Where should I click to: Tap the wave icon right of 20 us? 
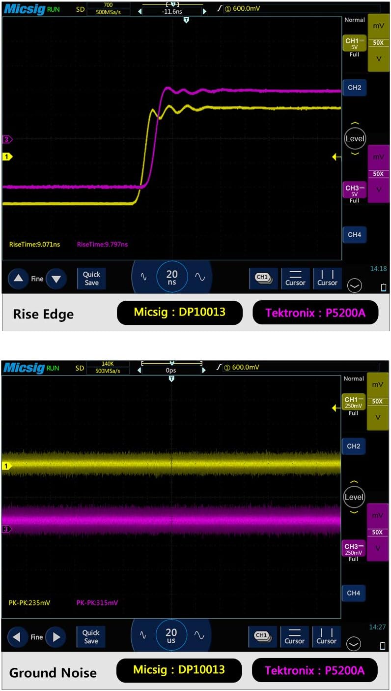[x=199, y=635]
